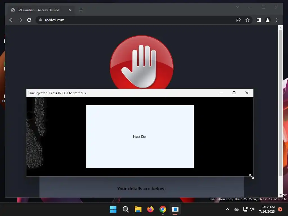The image size is (288, 216).
Task: Click Dux Injector title bar text
Action: tap(57, 93)
